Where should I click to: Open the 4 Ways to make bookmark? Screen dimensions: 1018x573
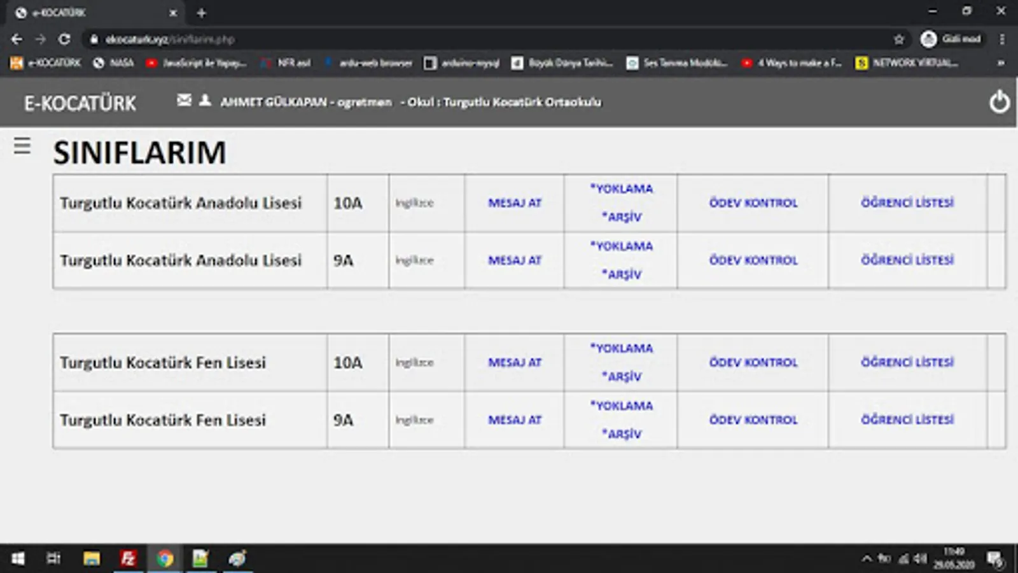[791, 63]
